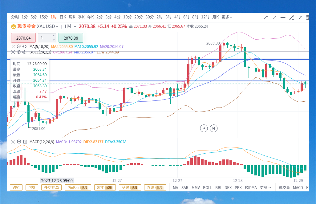Select the SAR main indicator
Screen dimensions: 316x204
tap(185, 187)
